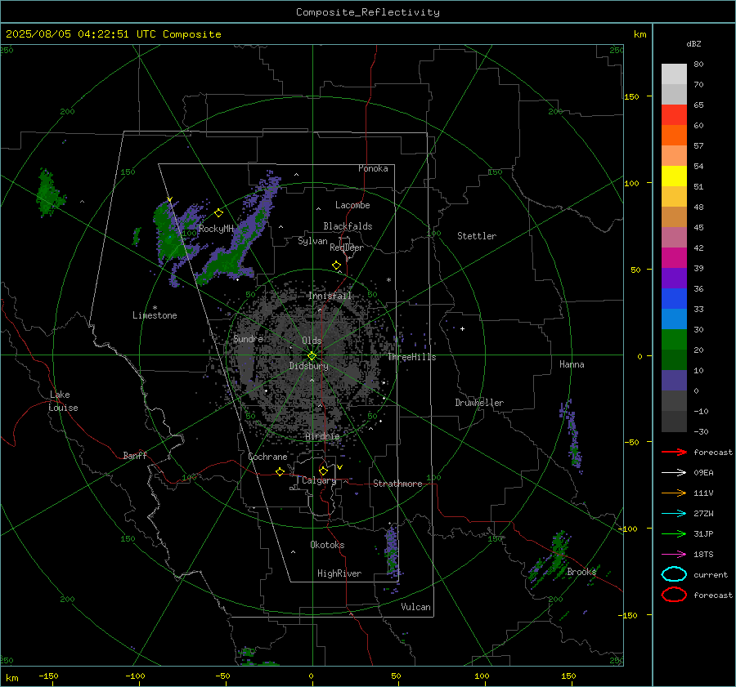Click the Limestone label
The width and height of the screenshot is (736, 687).
click(155, 315)
